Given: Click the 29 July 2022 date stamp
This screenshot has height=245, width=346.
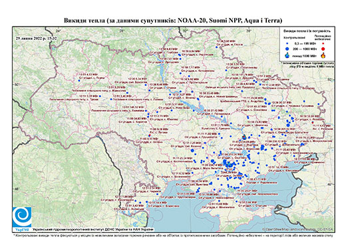Looking at the screenshot, I should pyautogui.click(x=37, y=39).
